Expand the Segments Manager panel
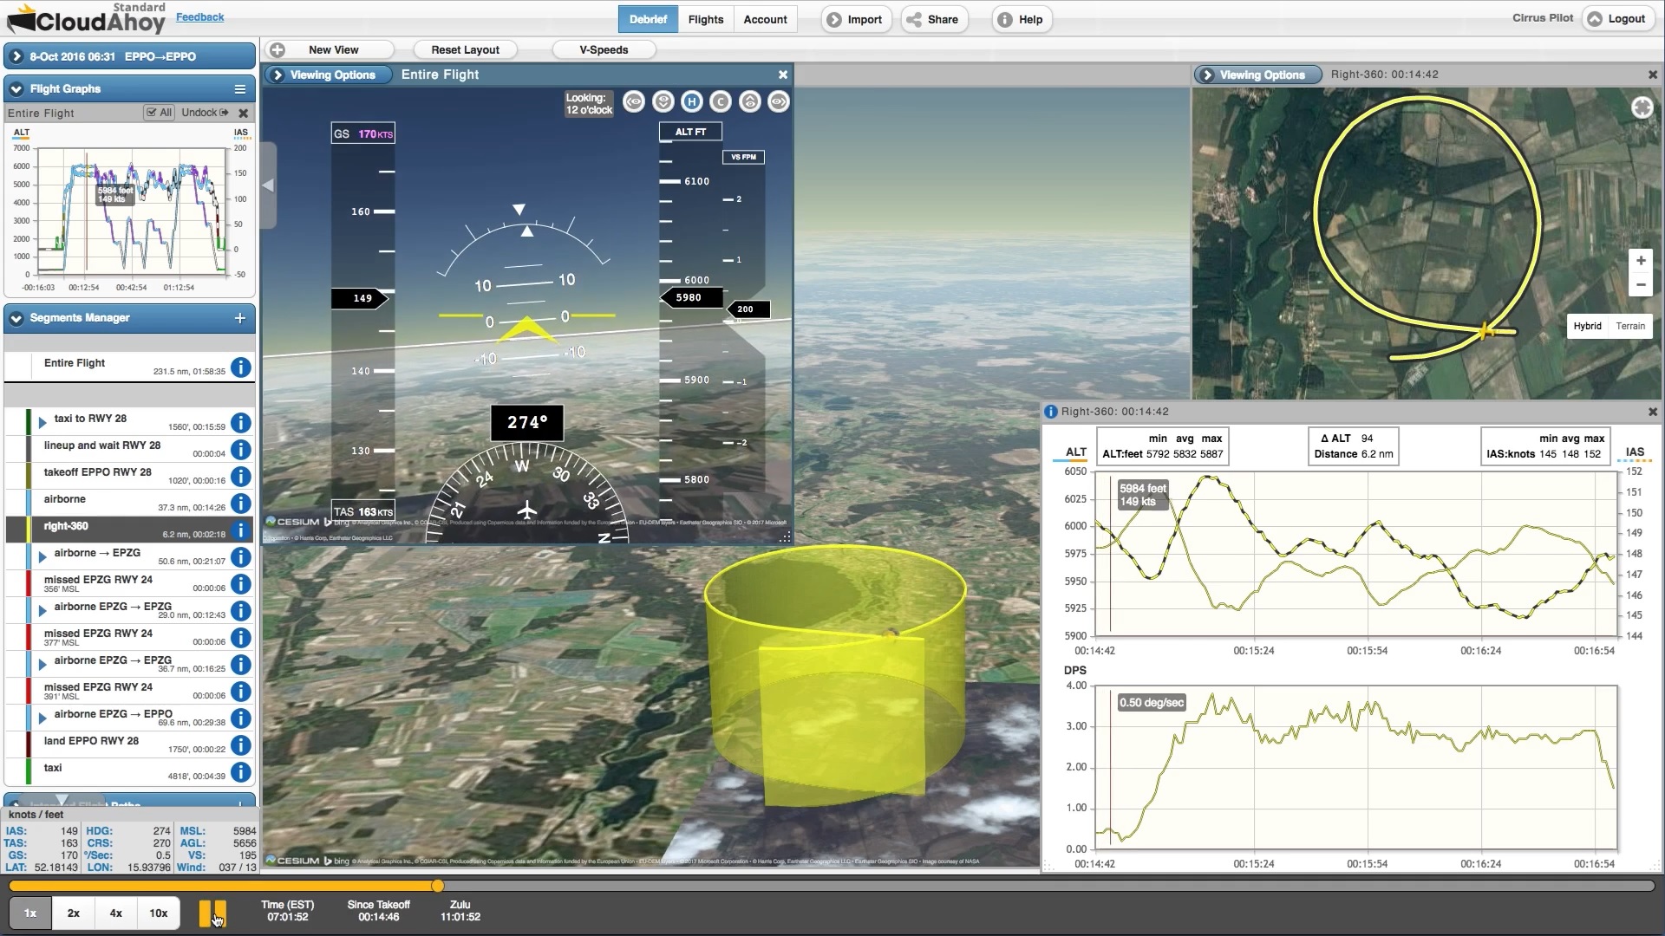This screenshot has height=936, width=1665. click(x=16, y=318)
